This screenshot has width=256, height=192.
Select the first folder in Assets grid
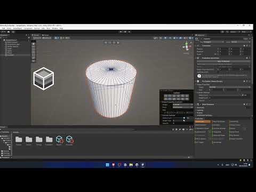[19, 140]
